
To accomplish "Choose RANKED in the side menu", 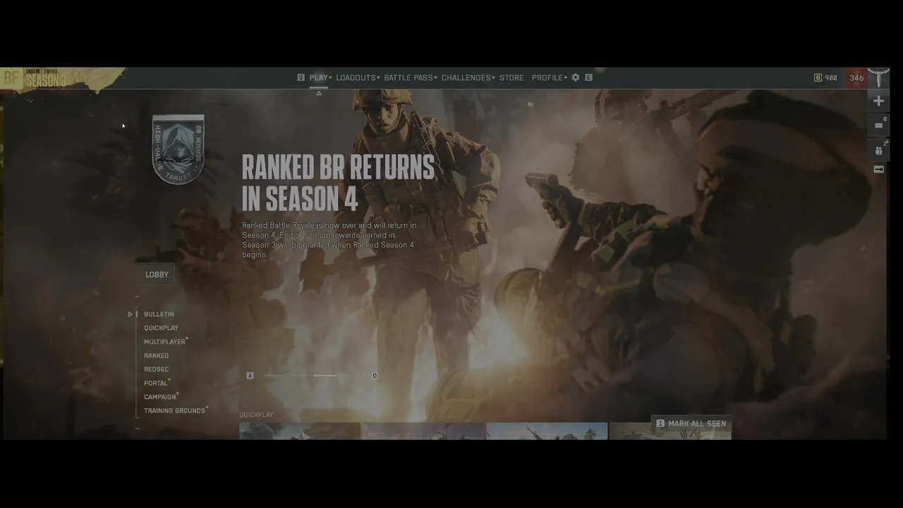I will 156,356.
